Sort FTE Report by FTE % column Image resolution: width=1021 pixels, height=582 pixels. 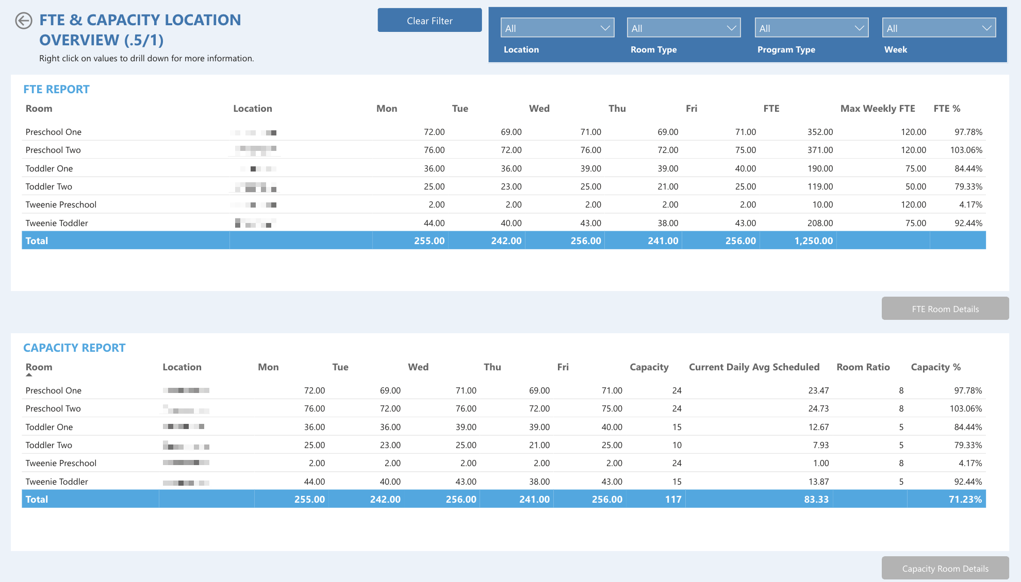pyautogui.click(x=947, y=108)
